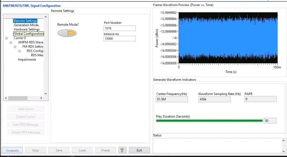Select Hardware Settings in tree

click(x=27, y=29)
